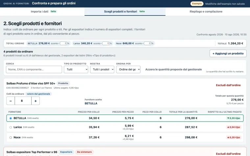This screenshot has height=156, width=250.
Task: Decrease colli quantity with minus button
Action: 11,101
